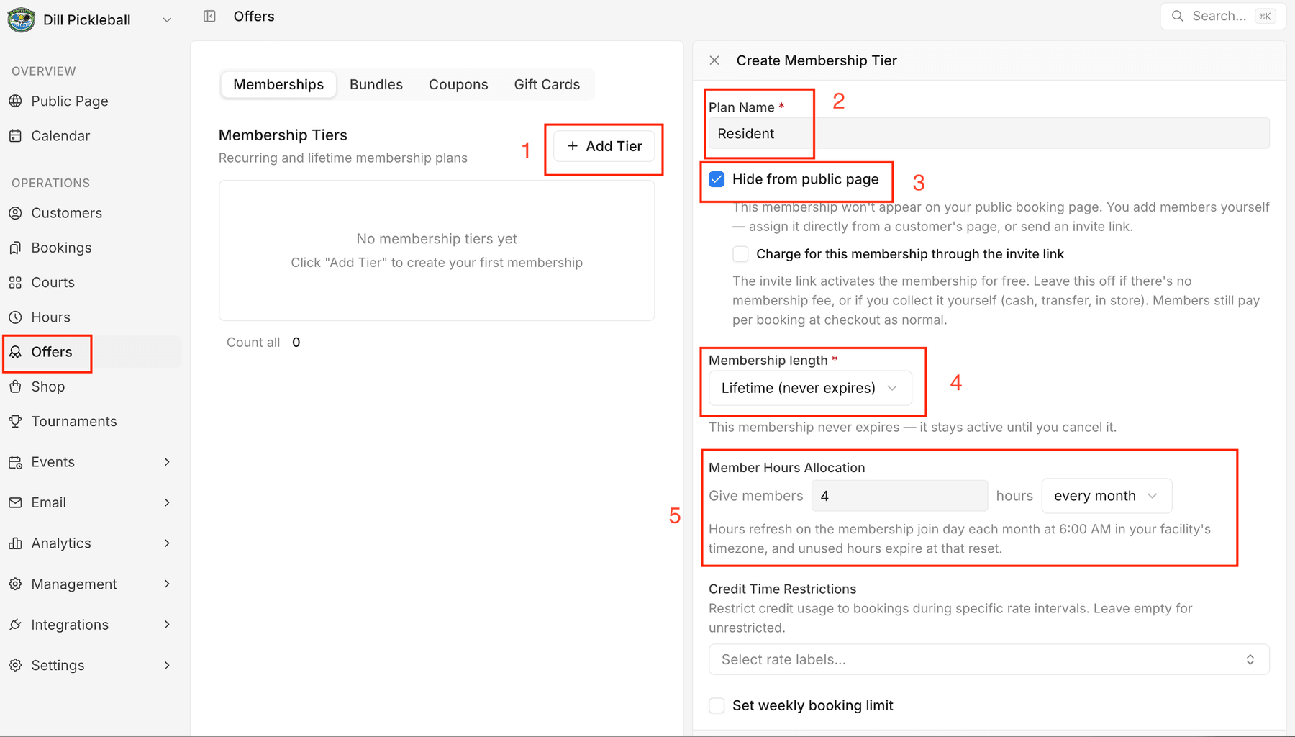Viewport: 1295px width, 737px height.
Task: Open Tournaments in the sidebar
Action: tap(73, 421)
